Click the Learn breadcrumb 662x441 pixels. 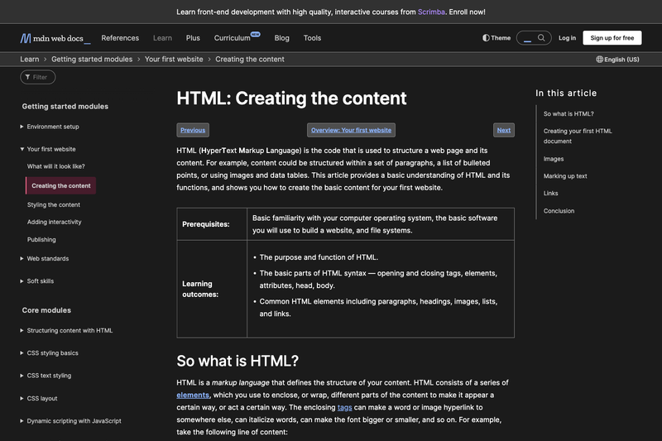pos(30,60)
